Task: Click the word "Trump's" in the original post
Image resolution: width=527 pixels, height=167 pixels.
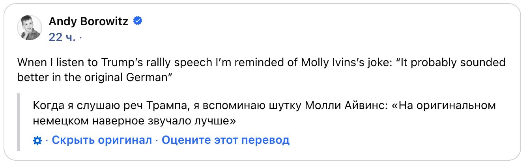Action: click(120, 63)
